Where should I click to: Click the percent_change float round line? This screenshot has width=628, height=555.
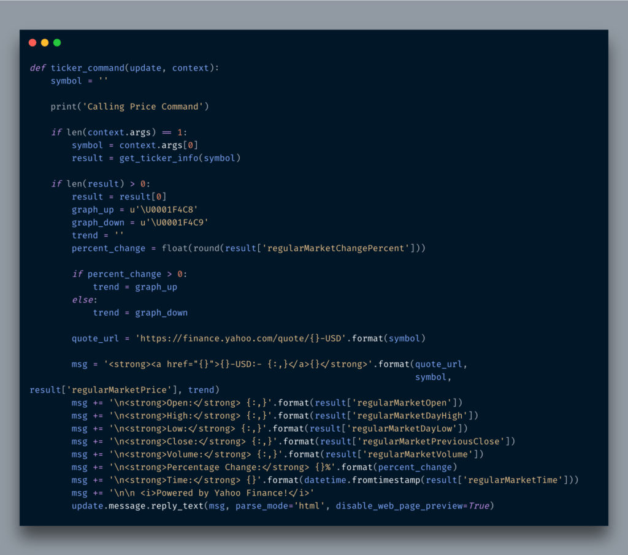coord(249,248)
